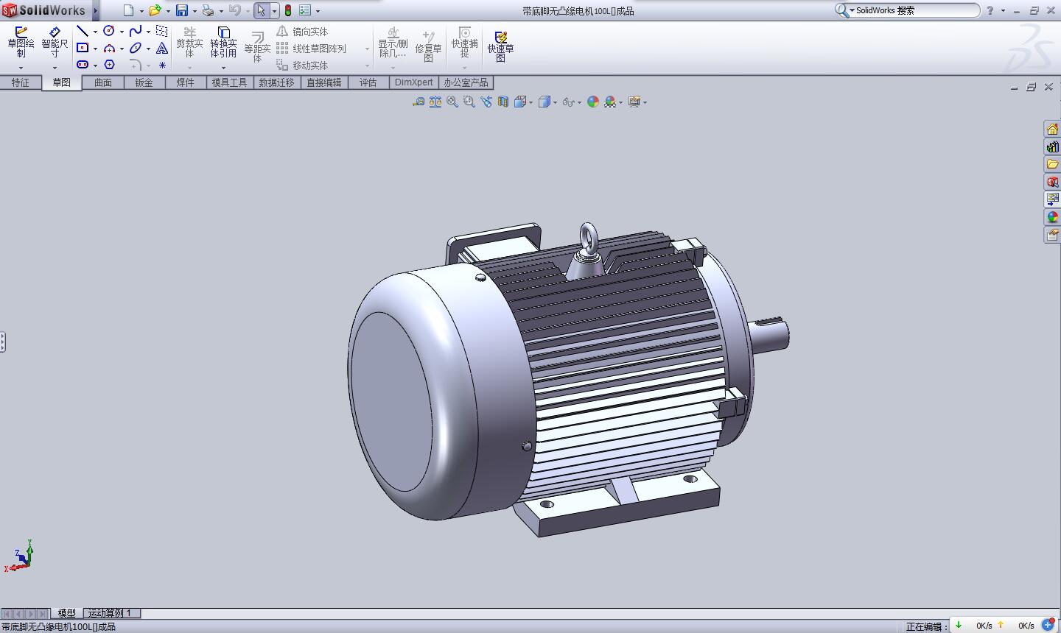Select the Ellipse sketch tool
Image resolution: width=1061 pixels, height=633 pixels.
click(x=136, y=48)
